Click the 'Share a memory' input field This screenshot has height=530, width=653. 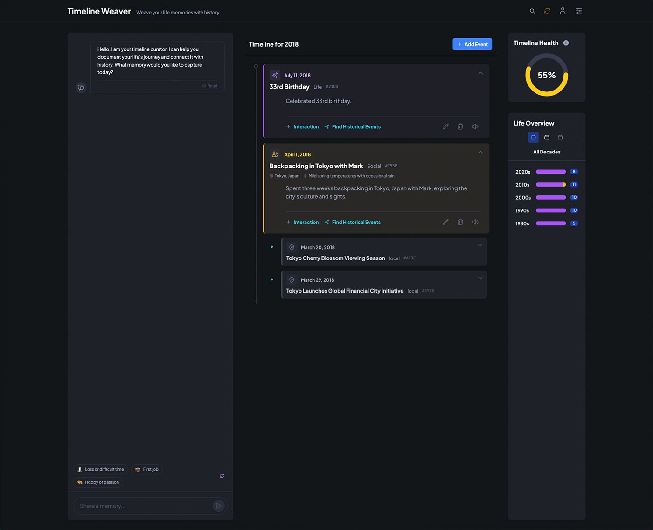tap(140, 506)
